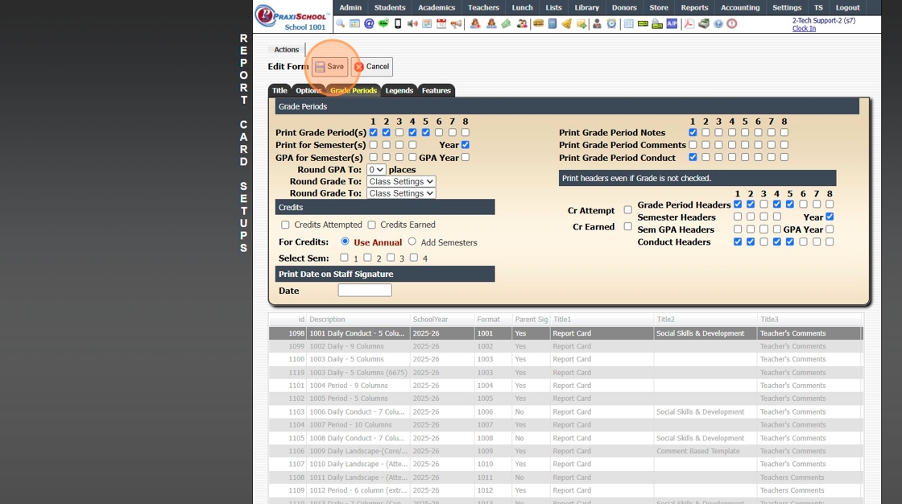
Task: Click the magnifying glass search icon
Action: 340,23
